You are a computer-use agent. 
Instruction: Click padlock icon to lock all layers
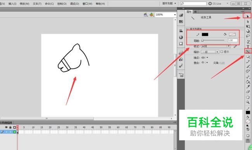(10, 128)
